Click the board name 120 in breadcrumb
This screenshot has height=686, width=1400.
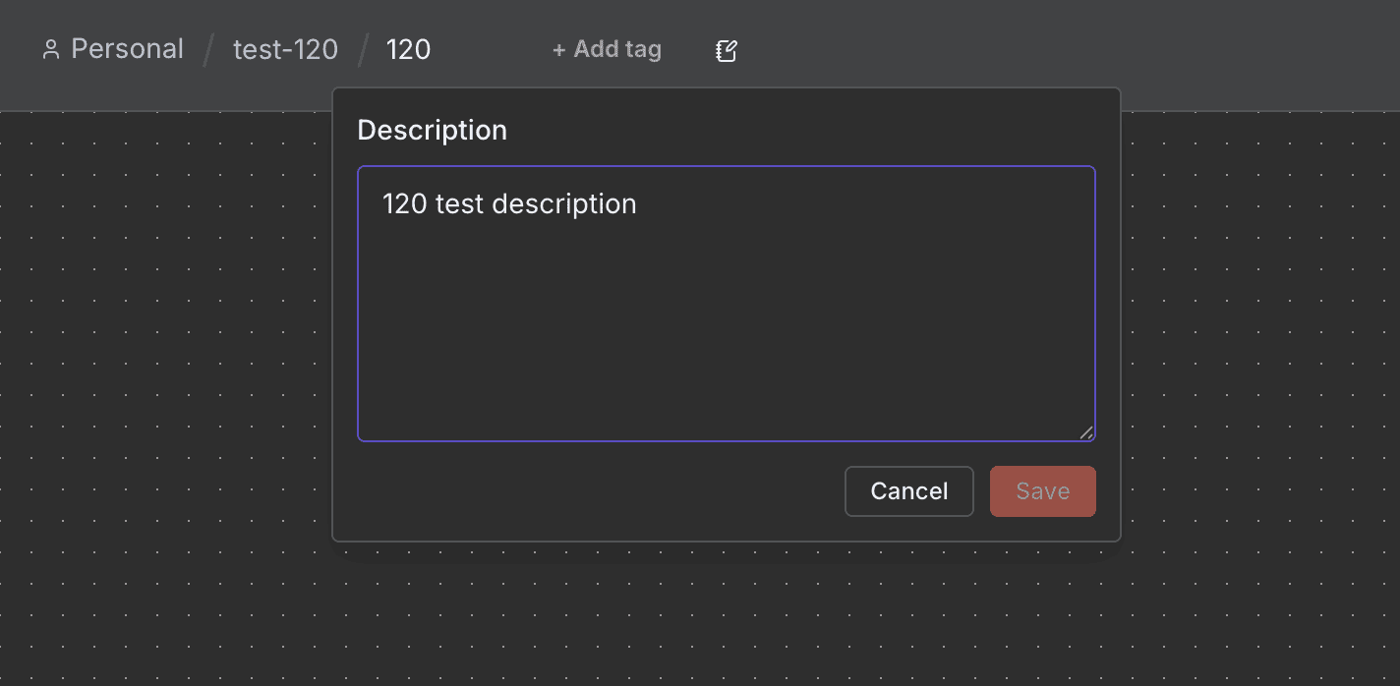click(408, 48)
